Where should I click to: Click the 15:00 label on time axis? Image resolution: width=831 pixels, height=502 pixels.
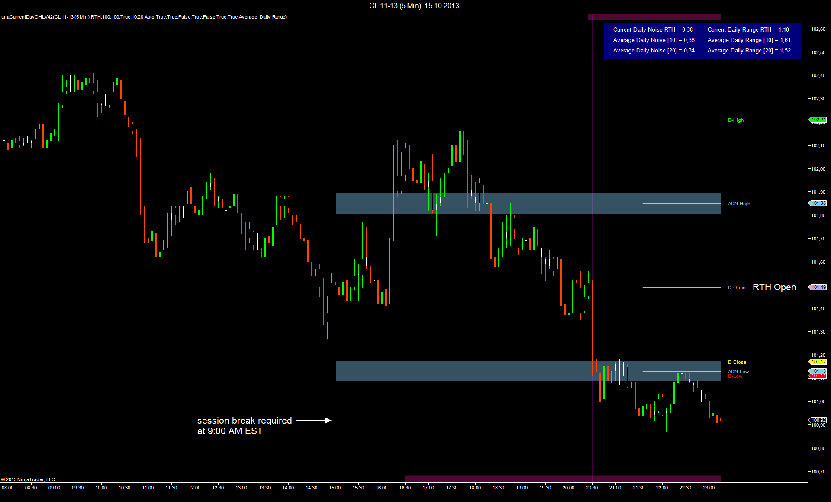coord(335,488)
